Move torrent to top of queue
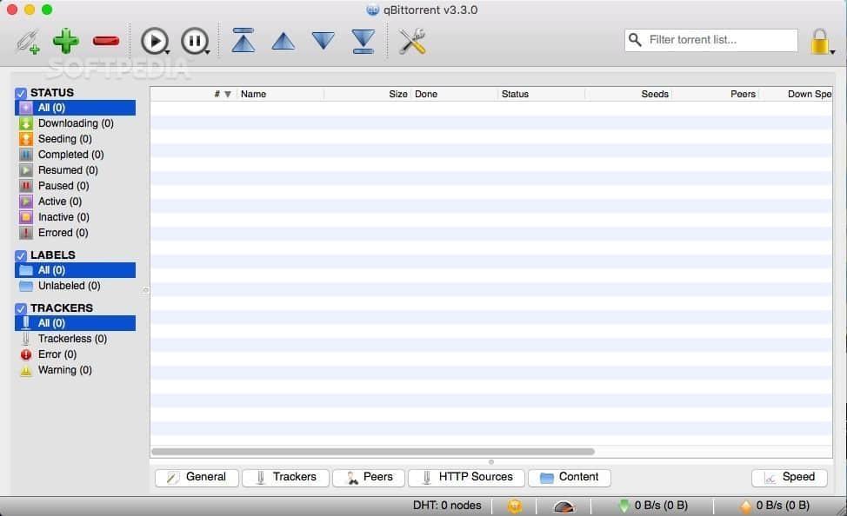The height and width of the screenshot is (516, 847). [x=243, y=41]
